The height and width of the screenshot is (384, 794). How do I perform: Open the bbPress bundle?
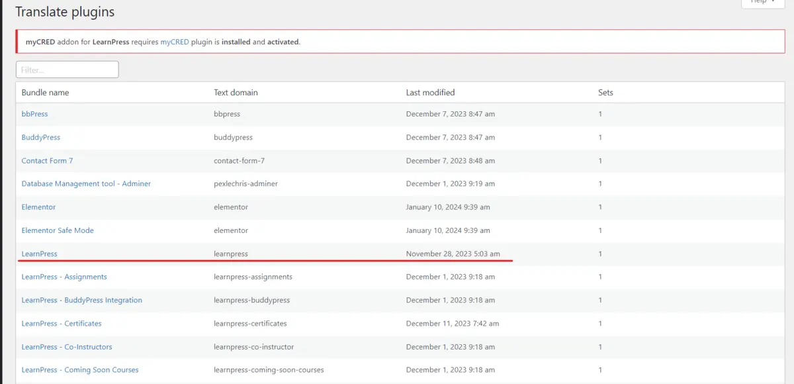coord(34,114)
